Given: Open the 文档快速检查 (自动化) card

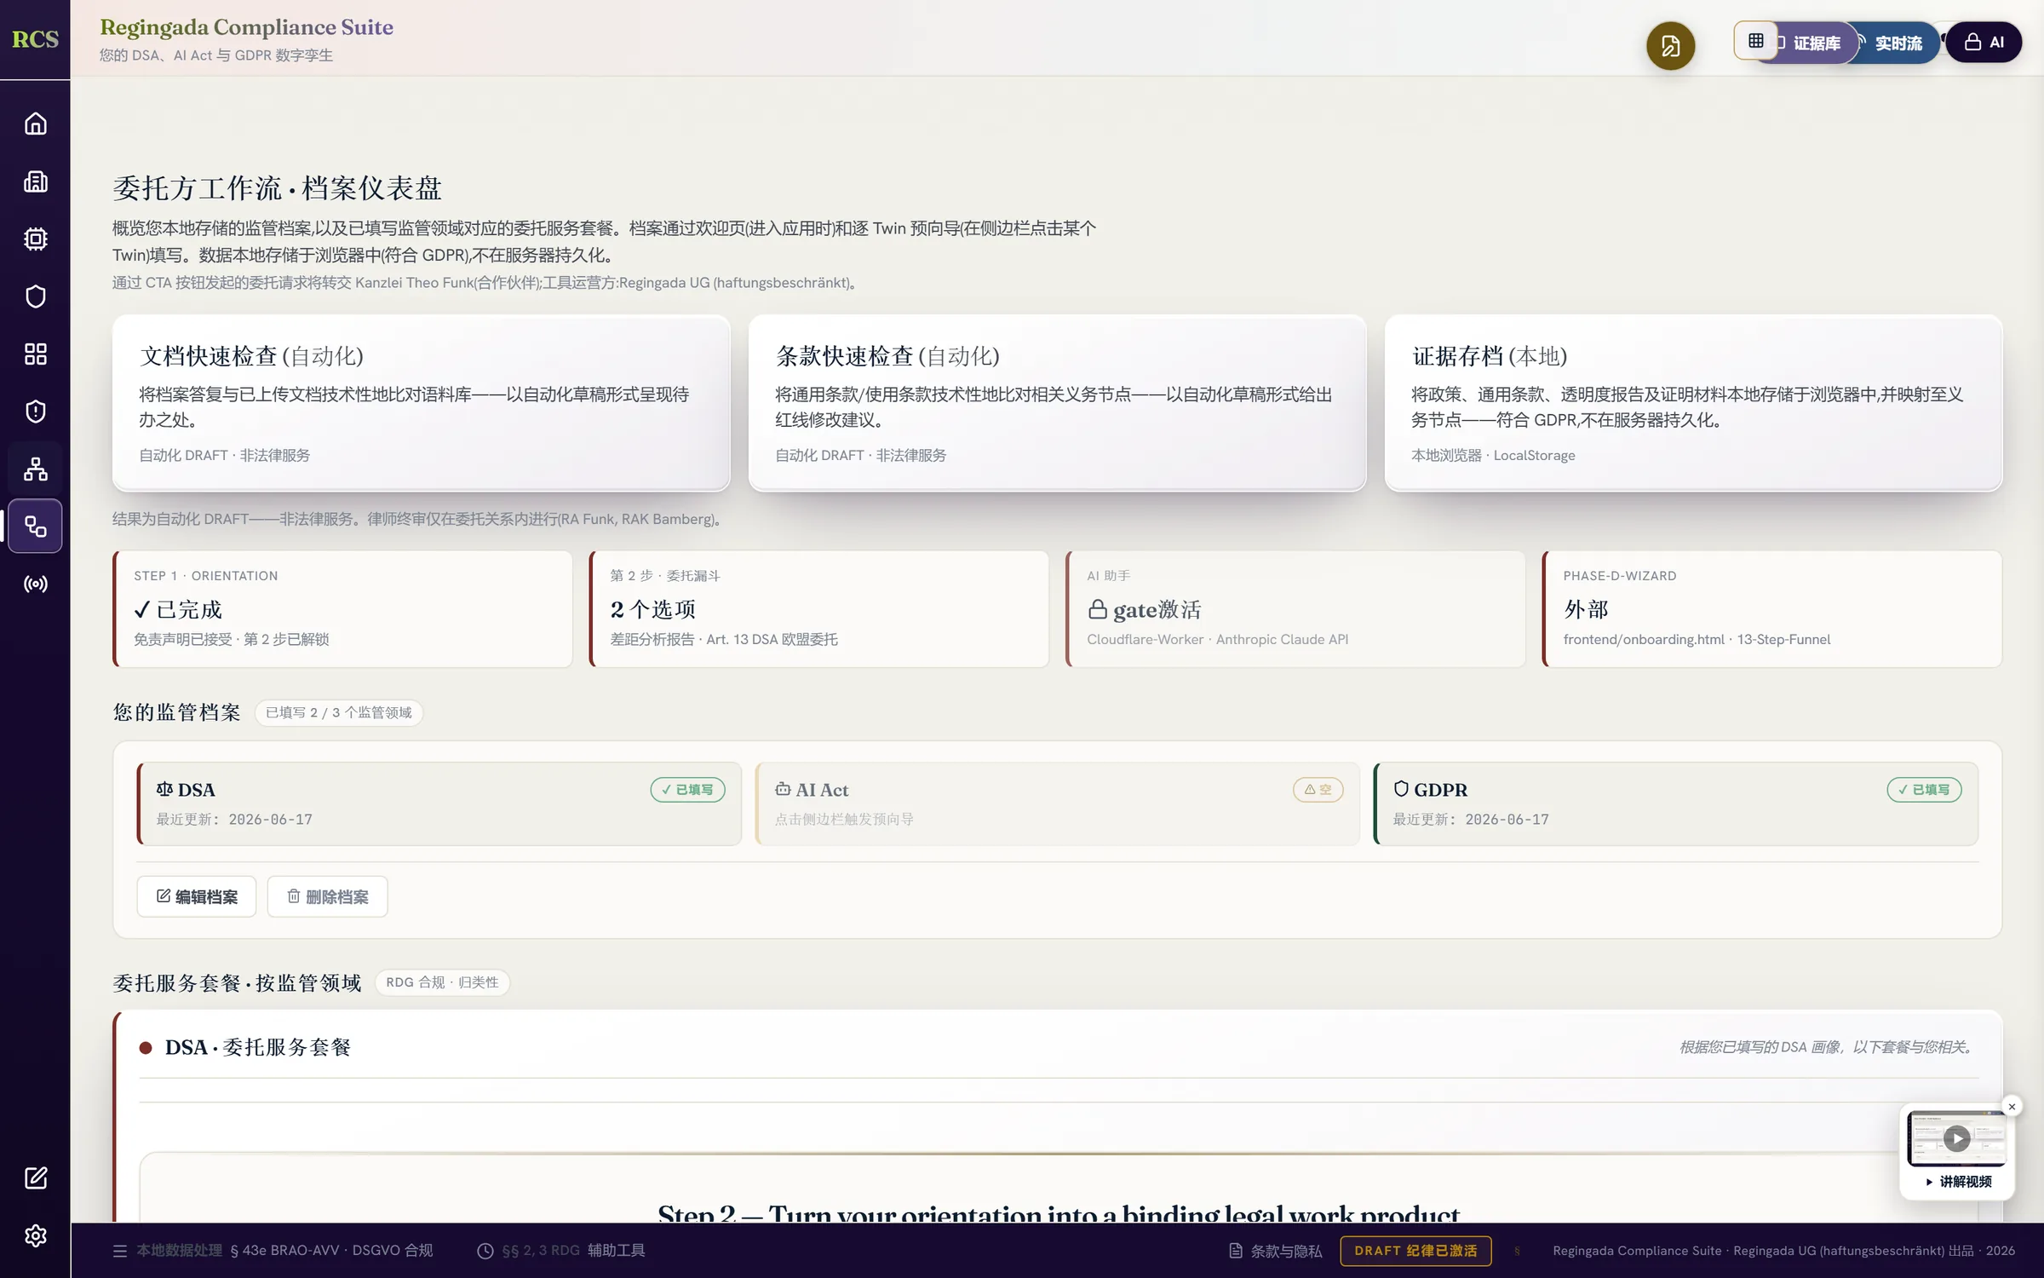Looking at the screenshot, I should 421,403.
